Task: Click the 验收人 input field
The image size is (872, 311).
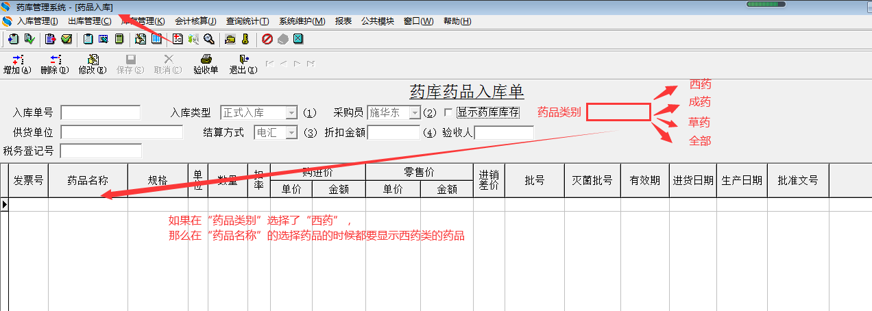Action: click(504, 133)
